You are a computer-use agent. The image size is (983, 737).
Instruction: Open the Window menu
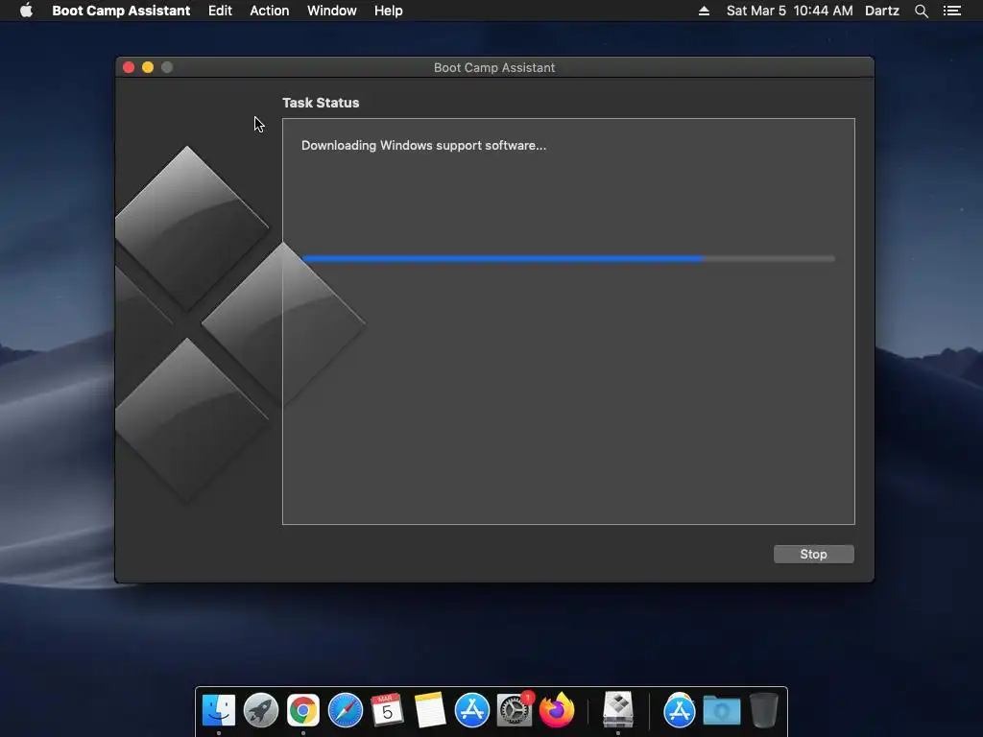[331, 11]
